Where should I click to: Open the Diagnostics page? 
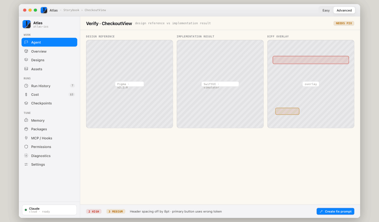click(49, 155)
